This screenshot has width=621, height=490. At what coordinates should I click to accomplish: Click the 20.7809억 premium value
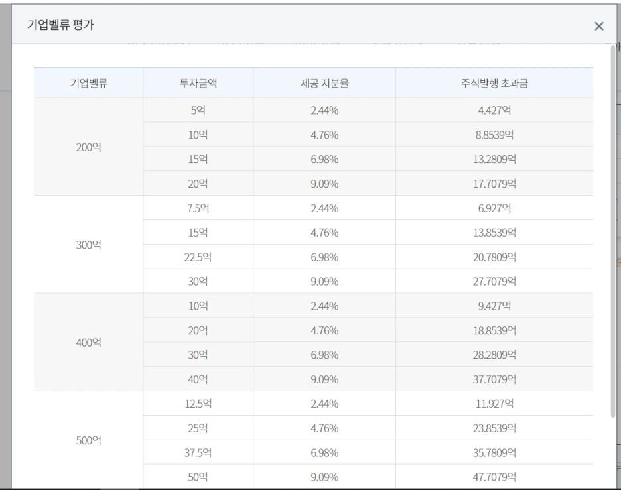coord(494,257)
